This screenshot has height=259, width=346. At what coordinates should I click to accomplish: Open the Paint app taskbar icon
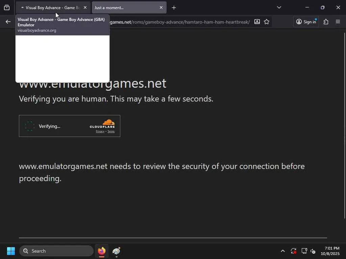[x=116, y=251]
